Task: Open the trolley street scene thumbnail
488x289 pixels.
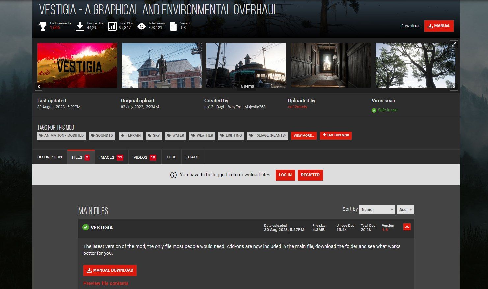Action: [x=246, y=65]
